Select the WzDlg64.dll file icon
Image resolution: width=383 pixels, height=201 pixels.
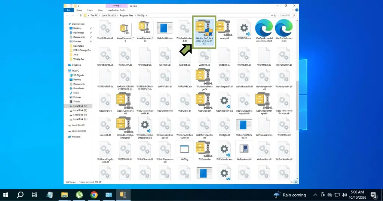[224, 125]
